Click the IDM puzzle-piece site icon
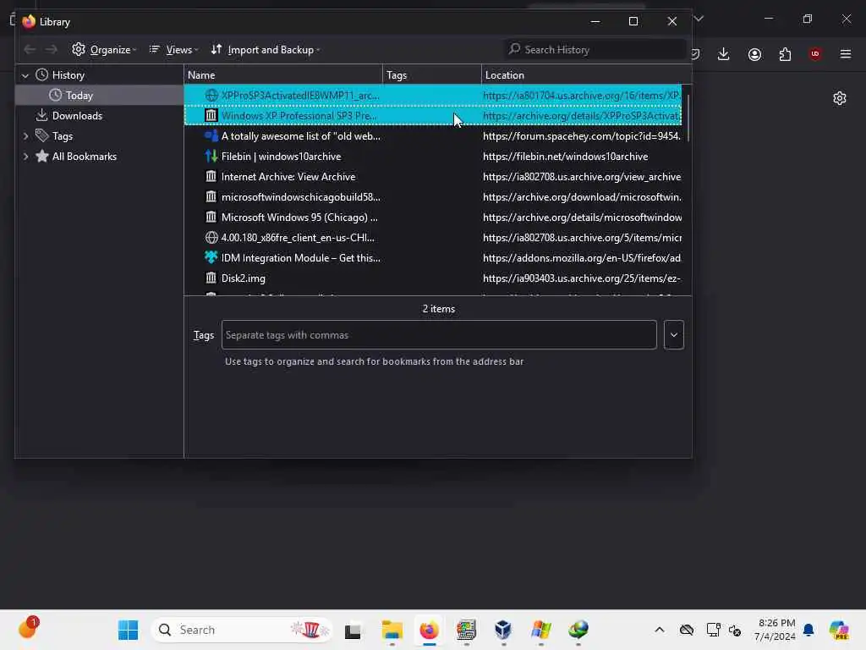 211,257
